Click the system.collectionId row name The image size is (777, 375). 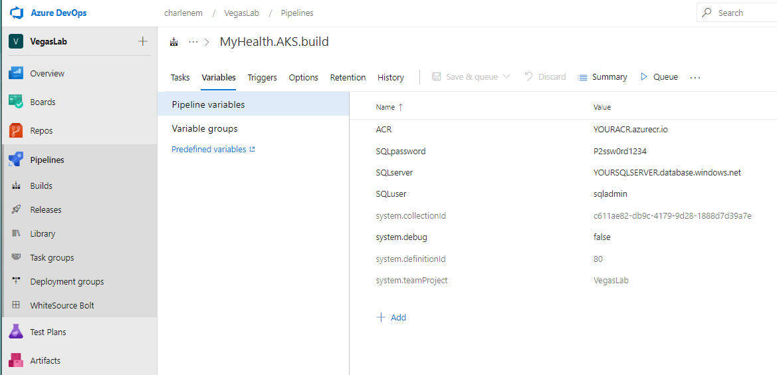click(x=411, y=216)
